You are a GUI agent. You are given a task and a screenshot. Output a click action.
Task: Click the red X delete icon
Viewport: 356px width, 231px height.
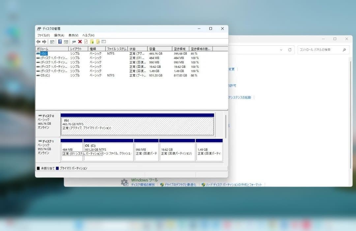tap(80, 41)
